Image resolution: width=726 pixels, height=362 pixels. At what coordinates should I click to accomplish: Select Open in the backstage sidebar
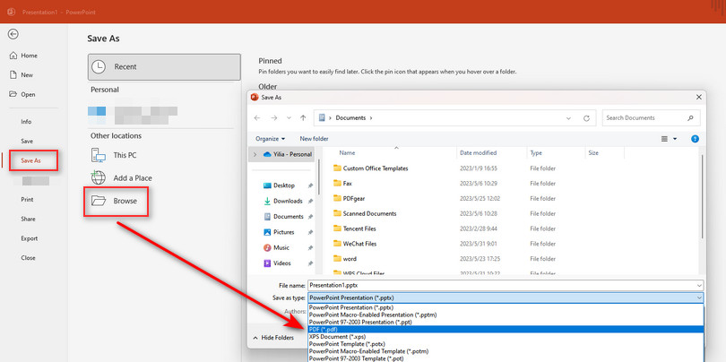click(22, 94)
